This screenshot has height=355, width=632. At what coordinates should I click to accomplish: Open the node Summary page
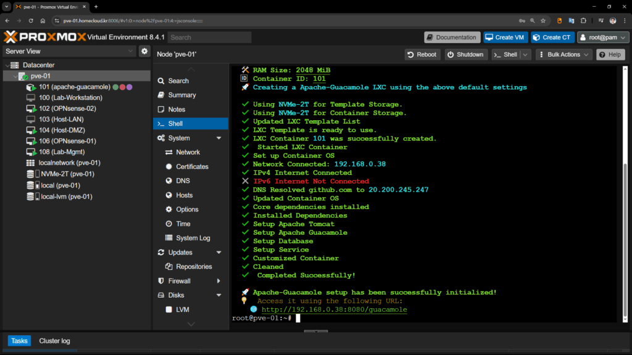(x=181, y=95)
